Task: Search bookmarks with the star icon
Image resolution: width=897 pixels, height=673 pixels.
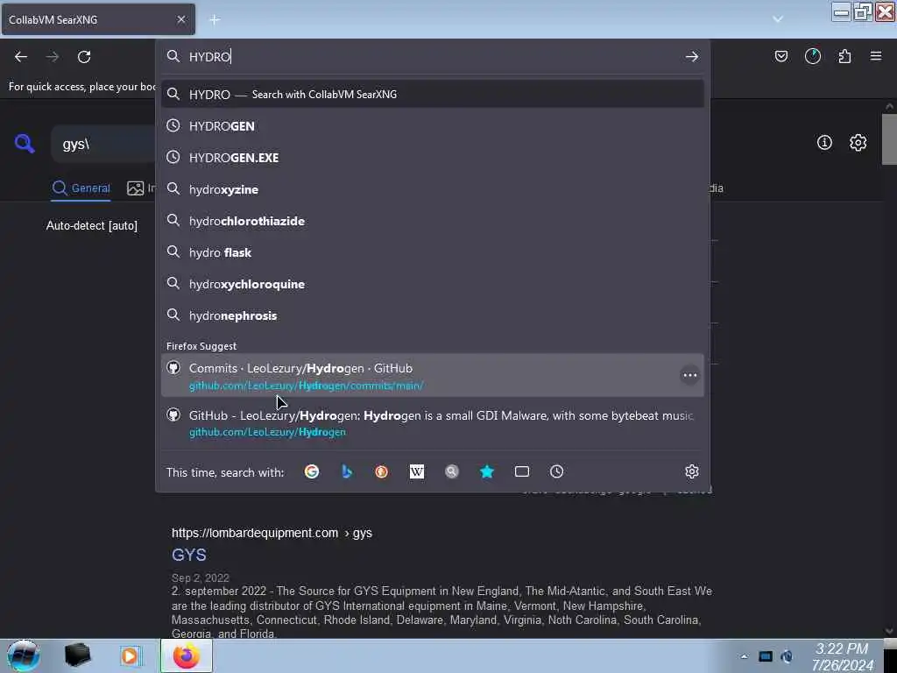Action: coord(487,471)
